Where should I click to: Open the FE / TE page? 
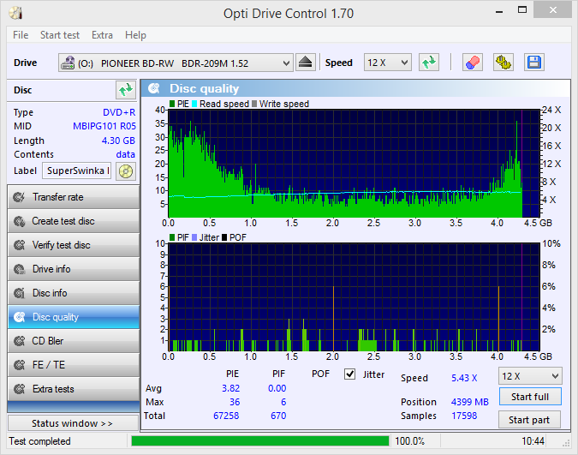point(74,365)
